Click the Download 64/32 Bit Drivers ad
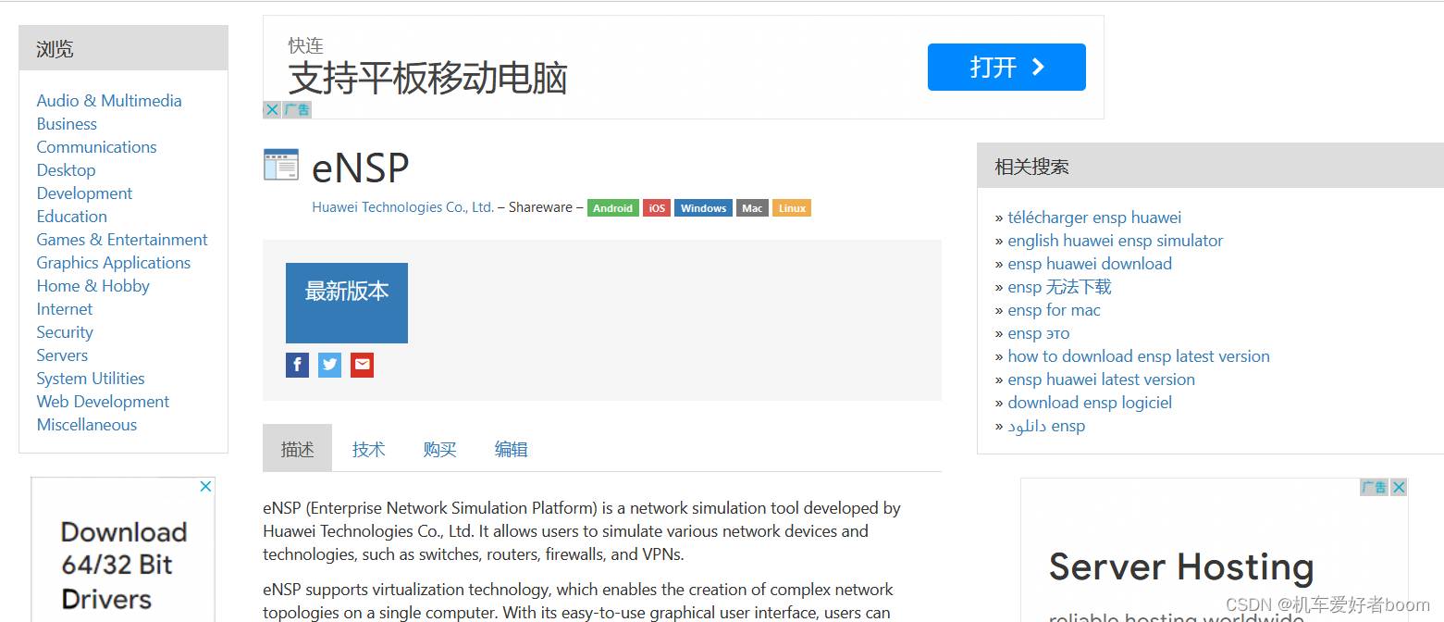Image resolution: width=1444 pixels, height=622 pixels. tap(123, 565)
